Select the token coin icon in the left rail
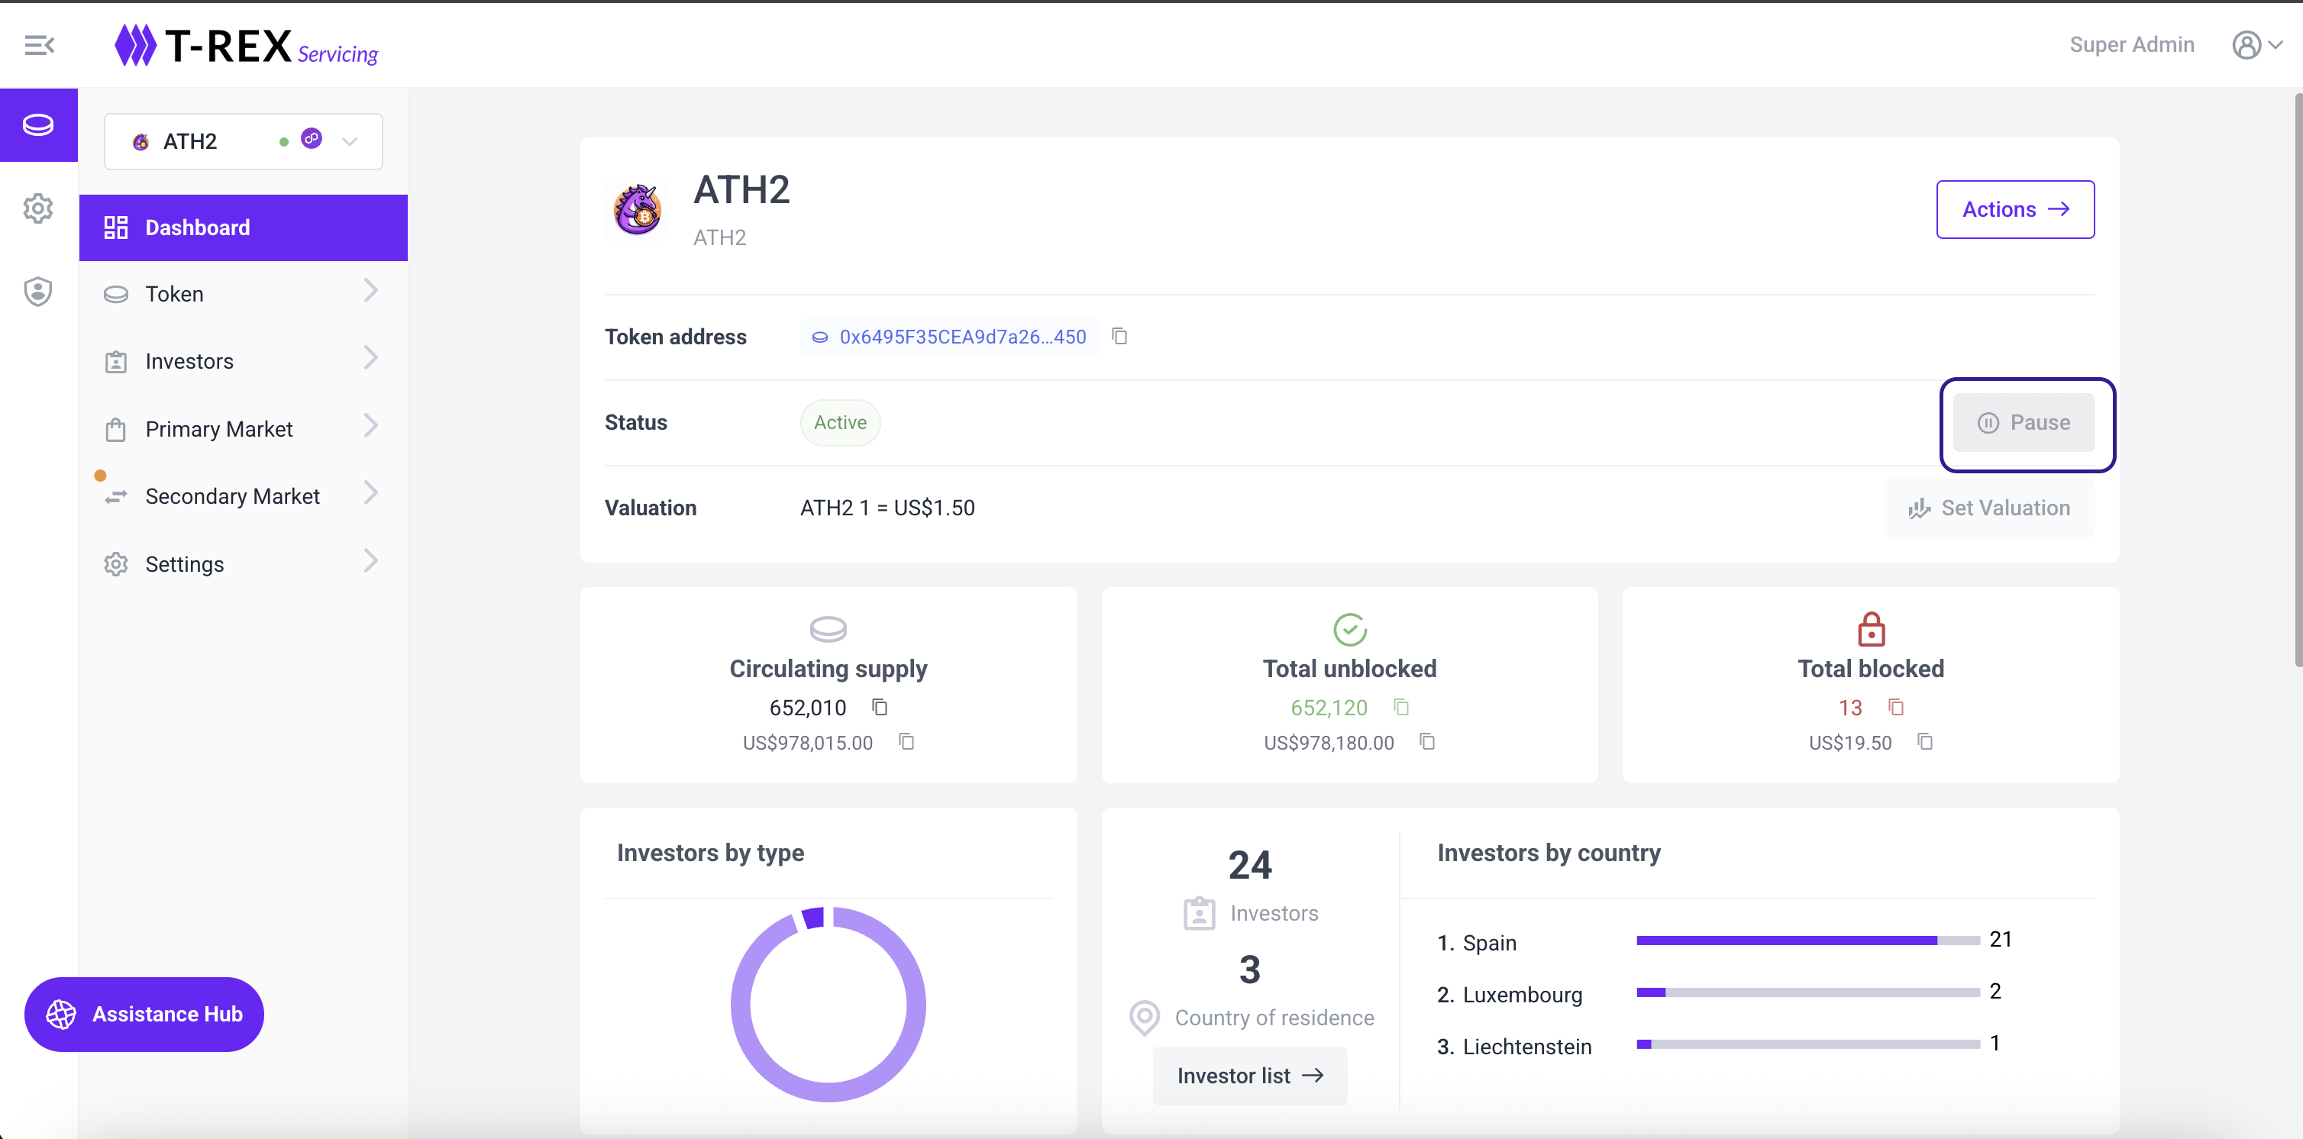 pos(38,124)
